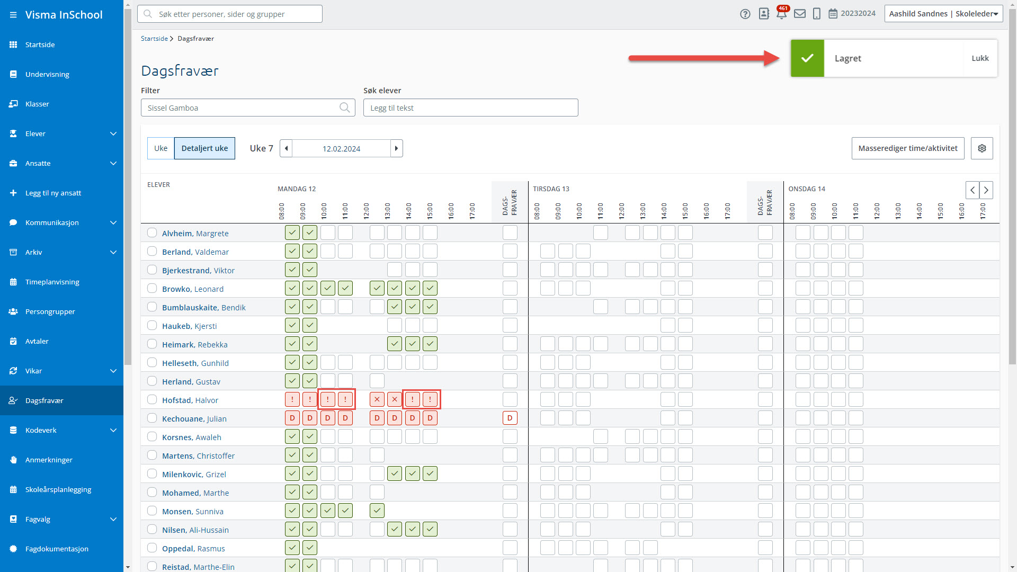Click Masserediger time/aktivitet button
This screenshot has height=572, width=1017.
908,148
